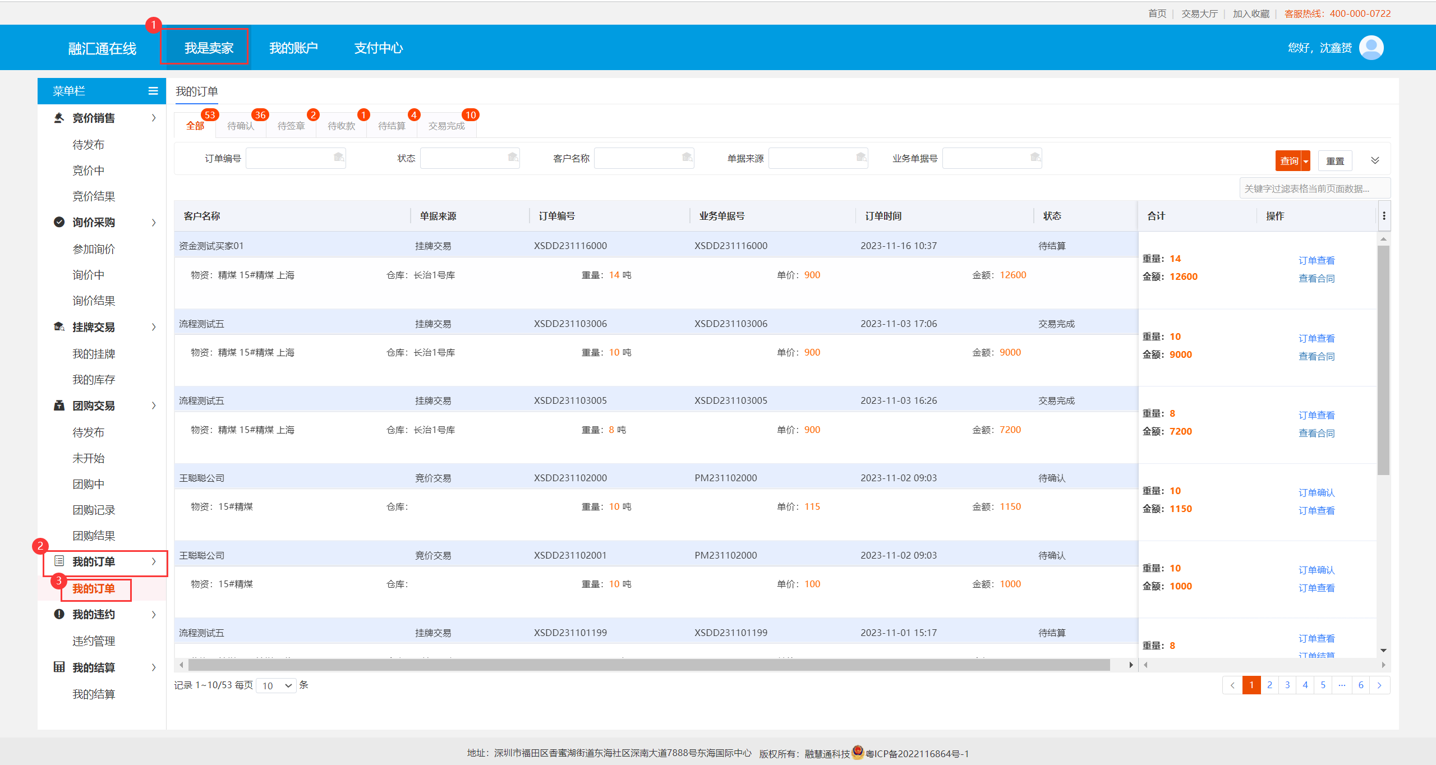Image resolution: width=1436 pixels, height=765 pixels.
Task: Open 我的账户 in top navigation
Action: click(293, 48)
